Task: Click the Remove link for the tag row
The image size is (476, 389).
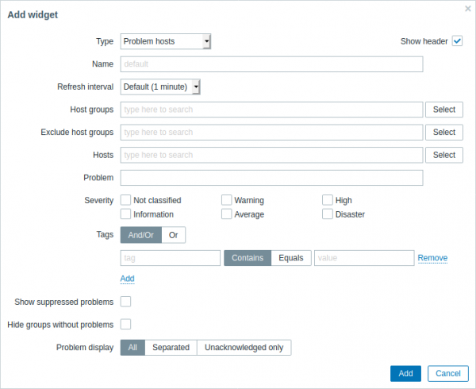Action: point(432,258)
